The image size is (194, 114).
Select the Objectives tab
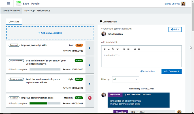(14, 21)
